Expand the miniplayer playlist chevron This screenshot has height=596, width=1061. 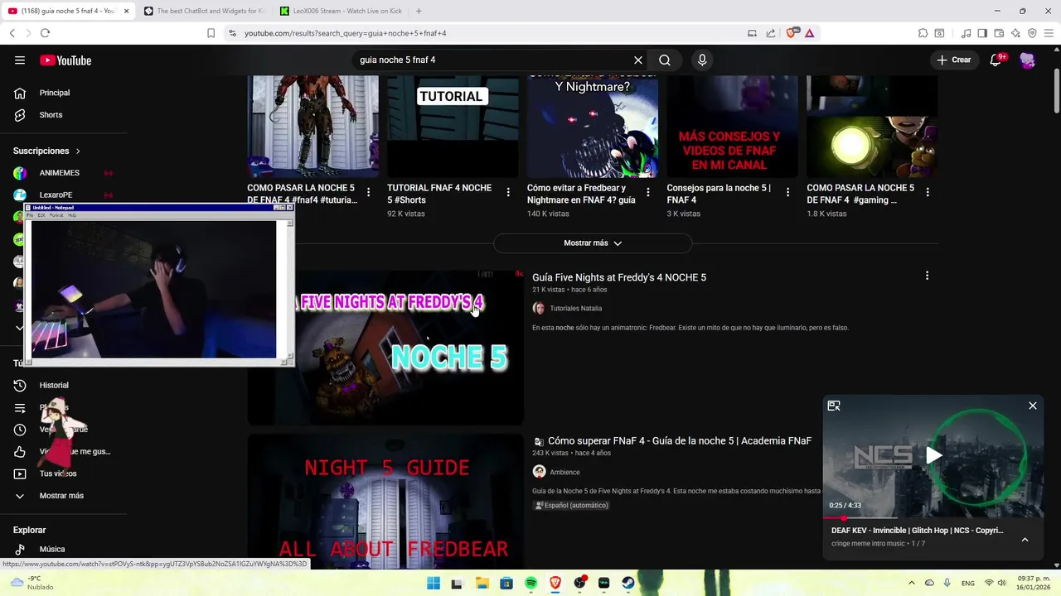pos(1025,540)
